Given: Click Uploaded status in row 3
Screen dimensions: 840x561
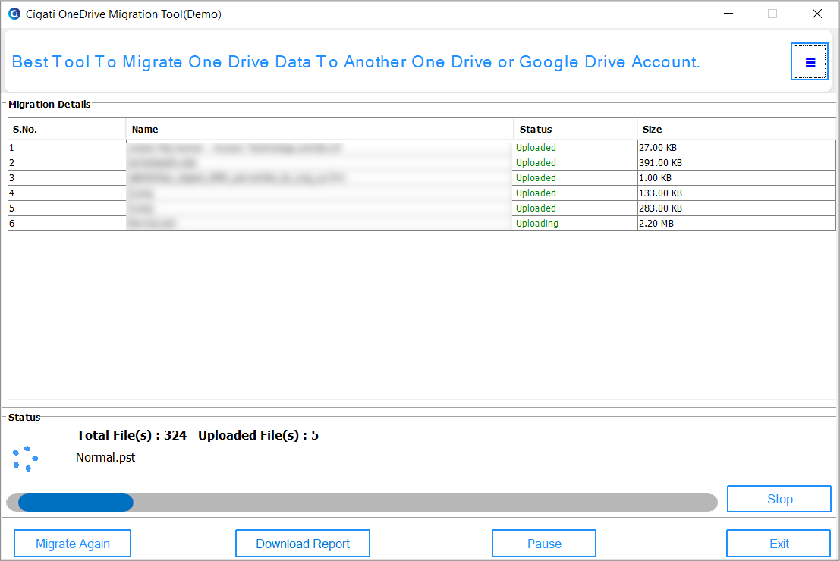Looking at the screenshot, I should tap(575, 177).
